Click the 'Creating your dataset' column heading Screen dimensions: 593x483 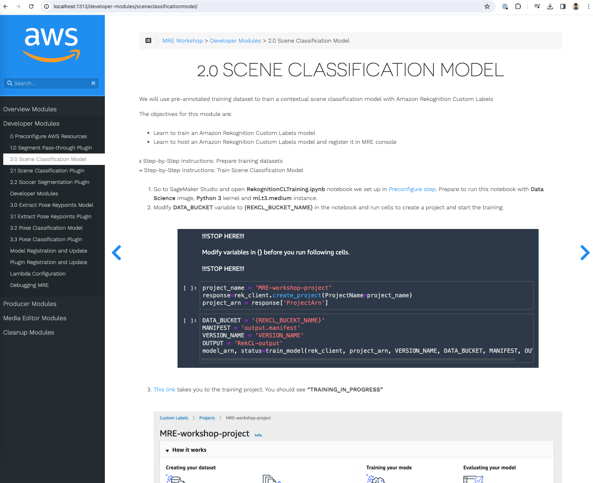tap(191, 468)
